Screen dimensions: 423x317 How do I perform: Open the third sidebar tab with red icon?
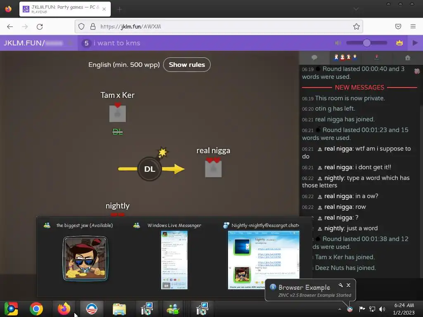[377, 57]
